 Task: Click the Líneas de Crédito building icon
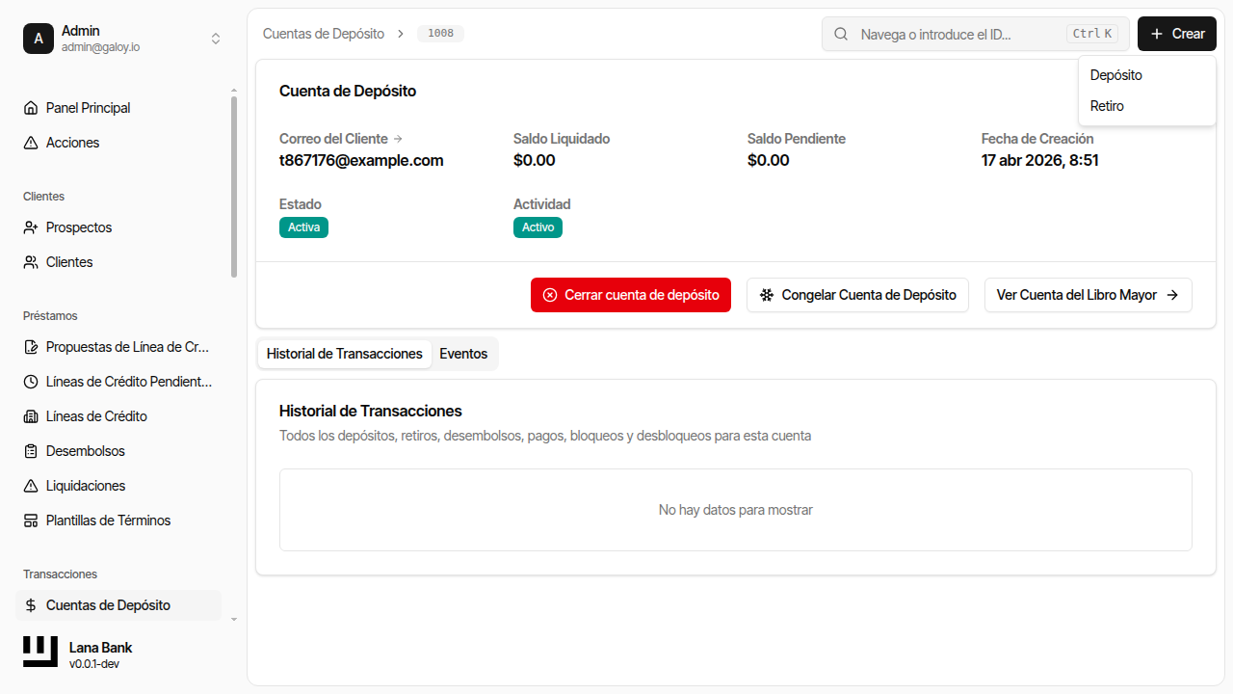pos(31,416)
